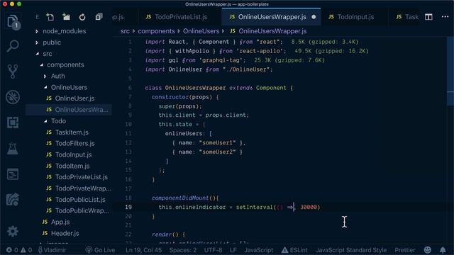This screenshot has width=454, height=255.
Task: Select OnlineUsersWra... file in the tree
Action: [81, 110]
